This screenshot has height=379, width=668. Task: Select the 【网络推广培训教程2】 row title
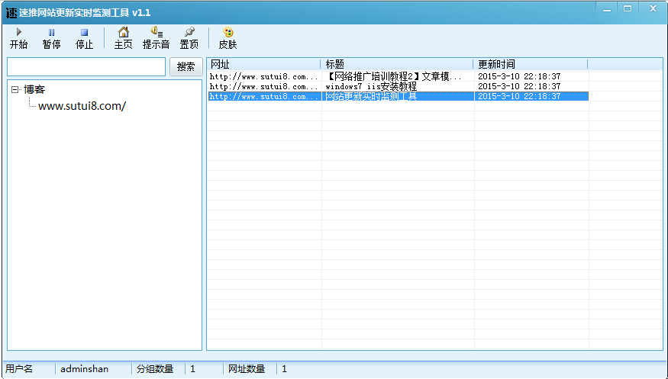point(394,76)
